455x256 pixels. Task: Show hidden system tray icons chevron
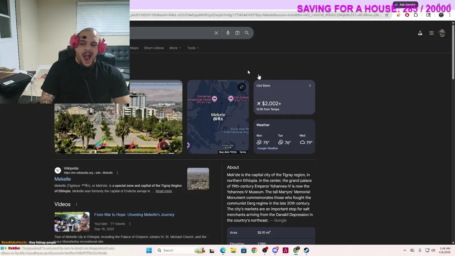[405, 250]
